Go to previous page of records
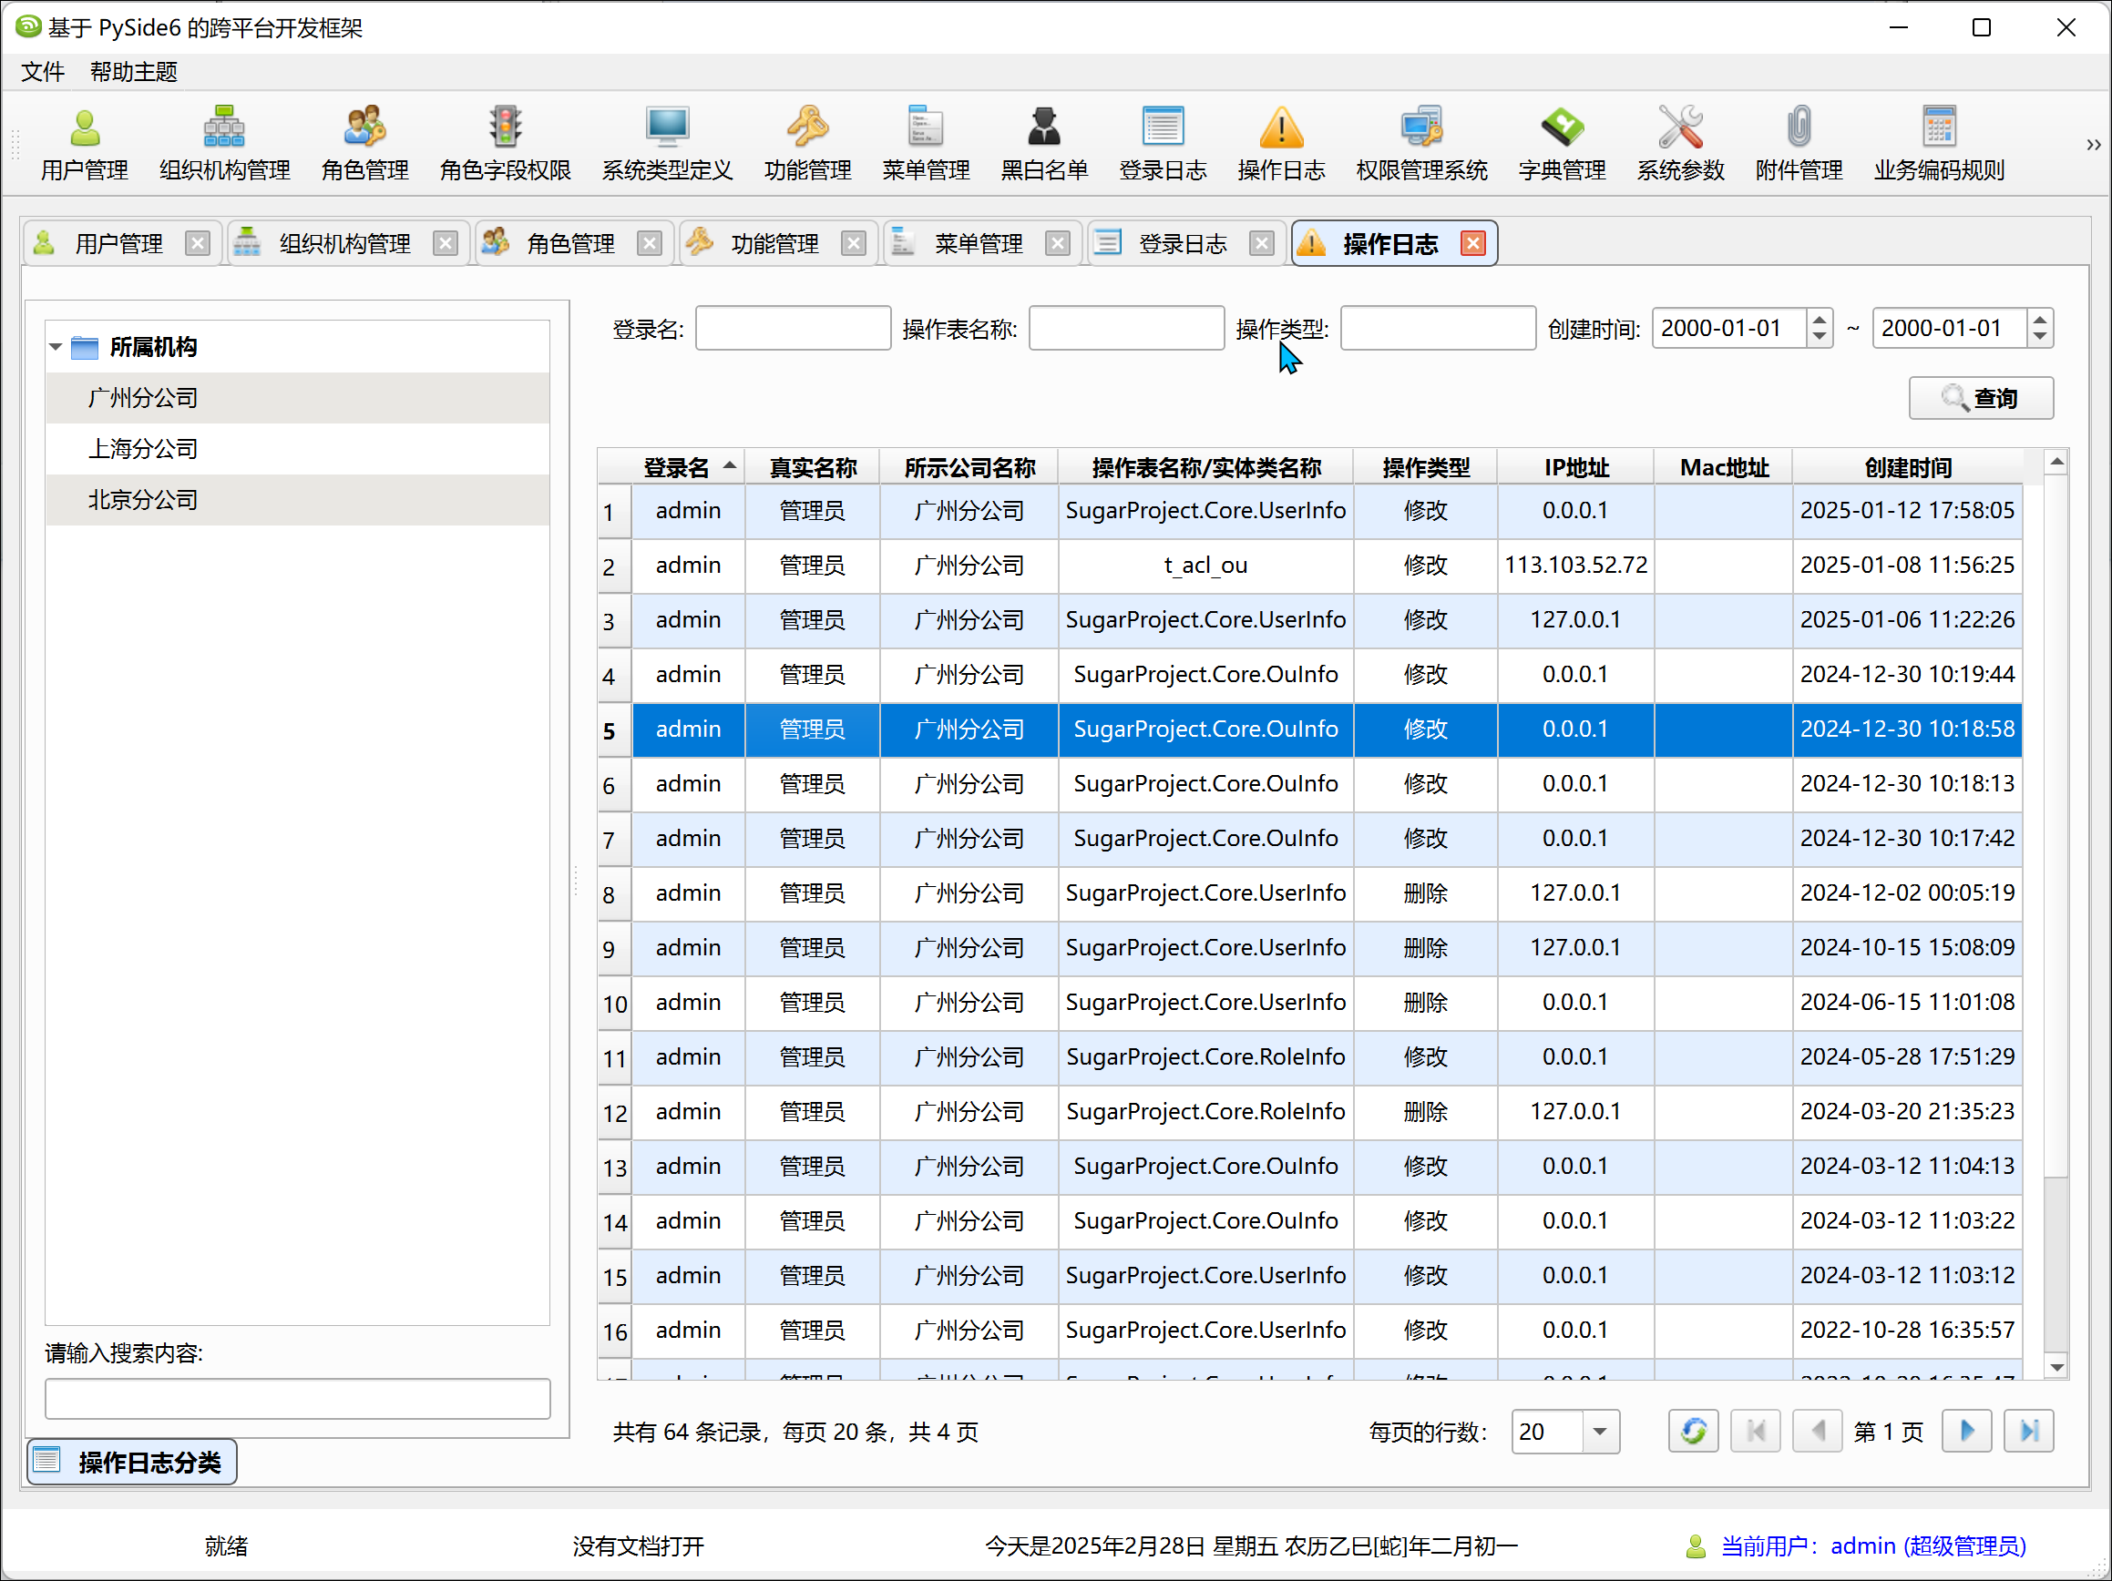Image resolution: width=2112 pixels, height=1581 pixels. coord(1817,1432)
